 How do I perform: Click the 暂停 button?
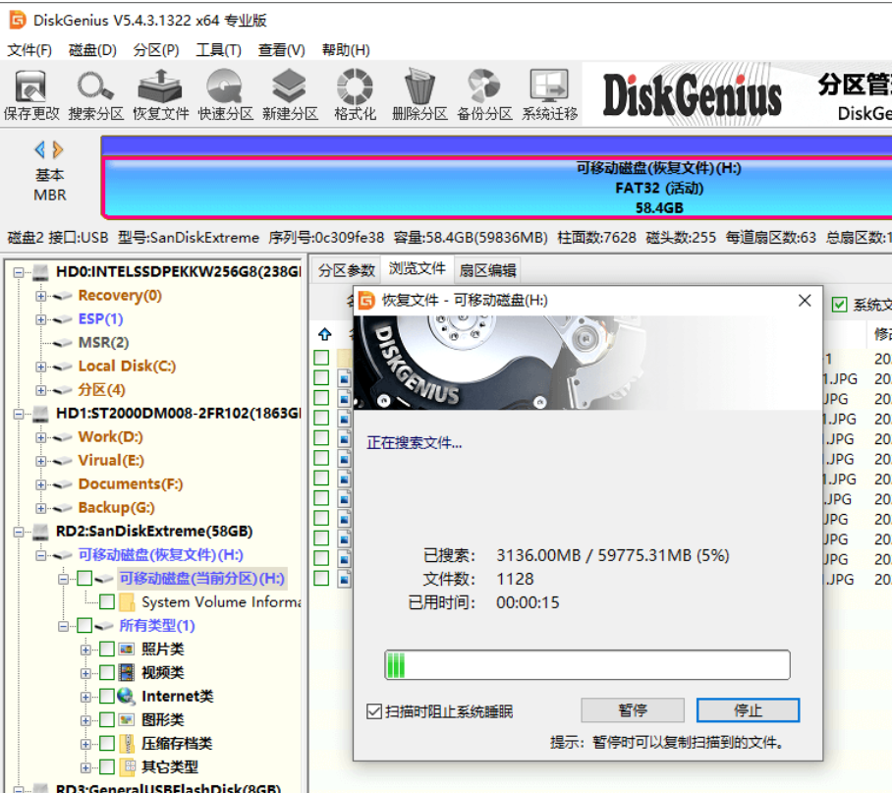coord(633,710)
